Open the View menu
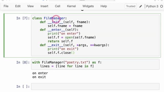The image size is (164, 92). pos(30,6)
